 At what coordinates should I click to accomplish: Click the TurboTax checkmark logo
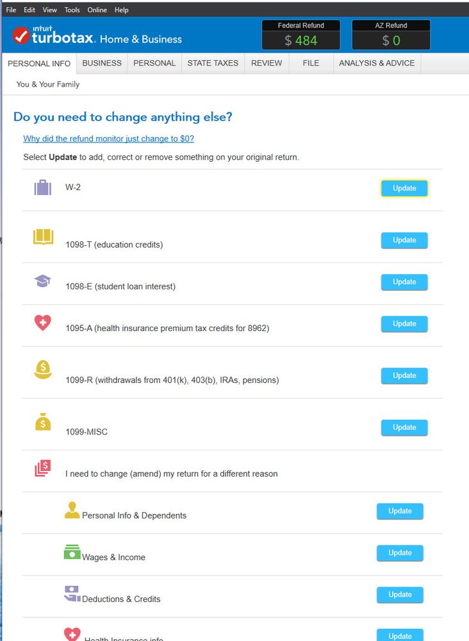21,35
